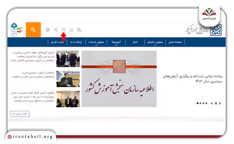Image resolution: width=234 pixels, height=144 pixels.
Task: Click the اخبار بیشتر button
Action: 20,114
